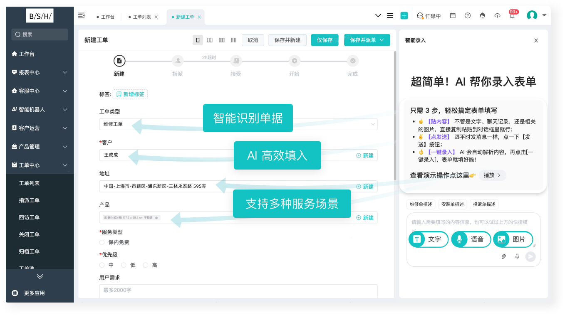Open notifications bell with 99+ badge
The width and height of the screenshot is (565, 315).
pyautogui.click(x=512, y=16)
